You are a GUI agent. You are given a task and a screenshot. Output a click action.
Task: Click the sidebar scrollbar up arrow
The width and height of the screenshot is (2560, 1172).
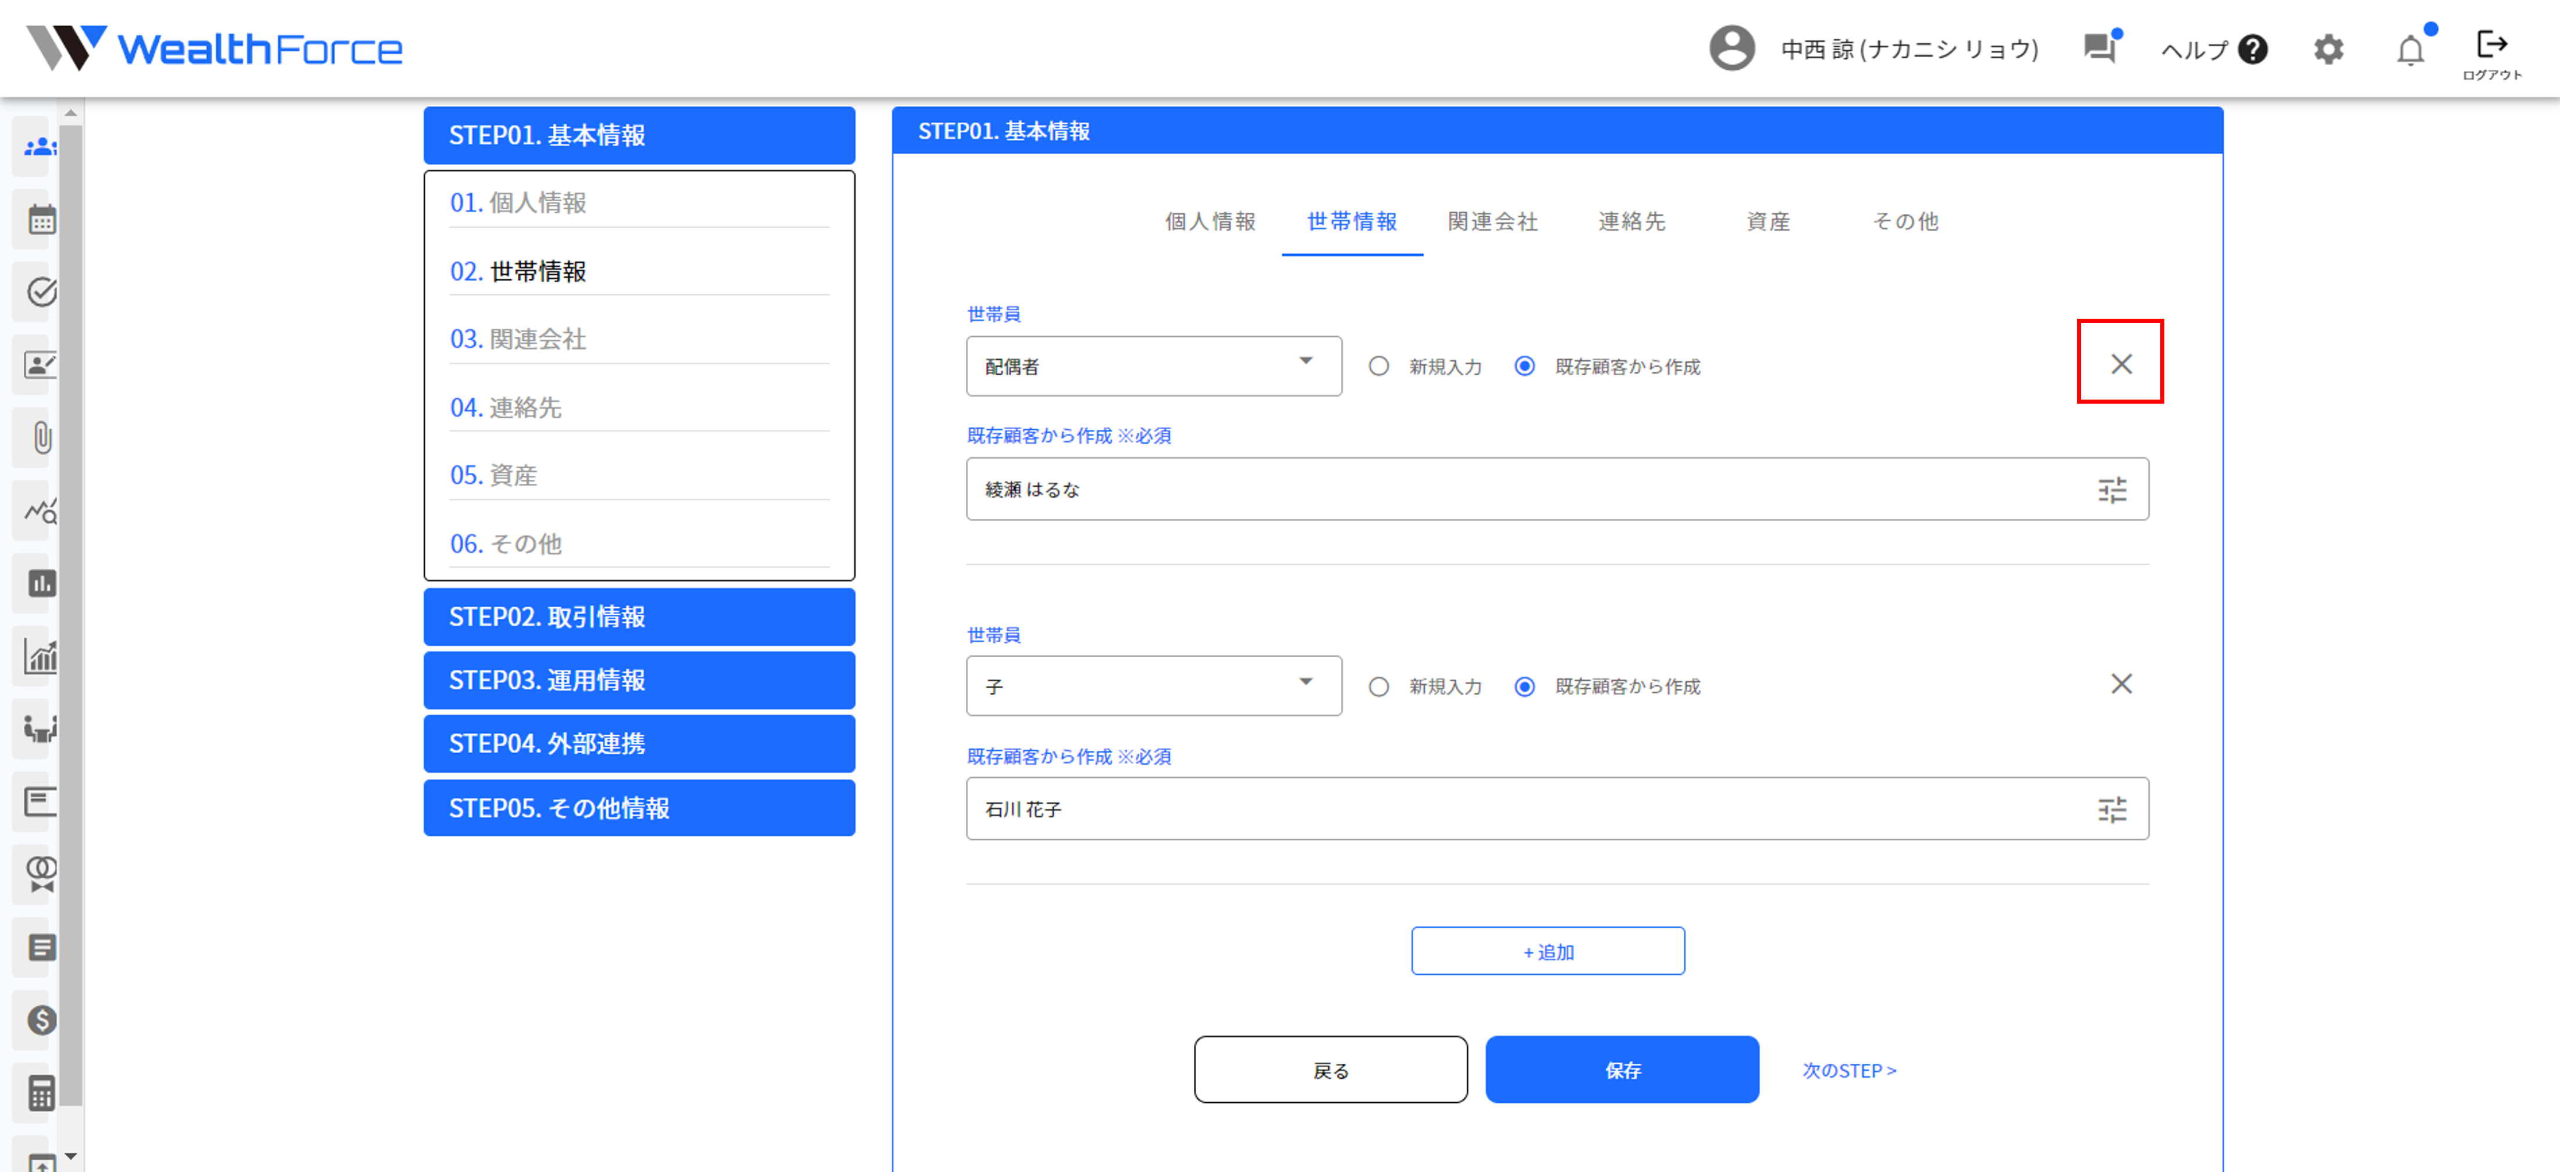click(70, 112)
